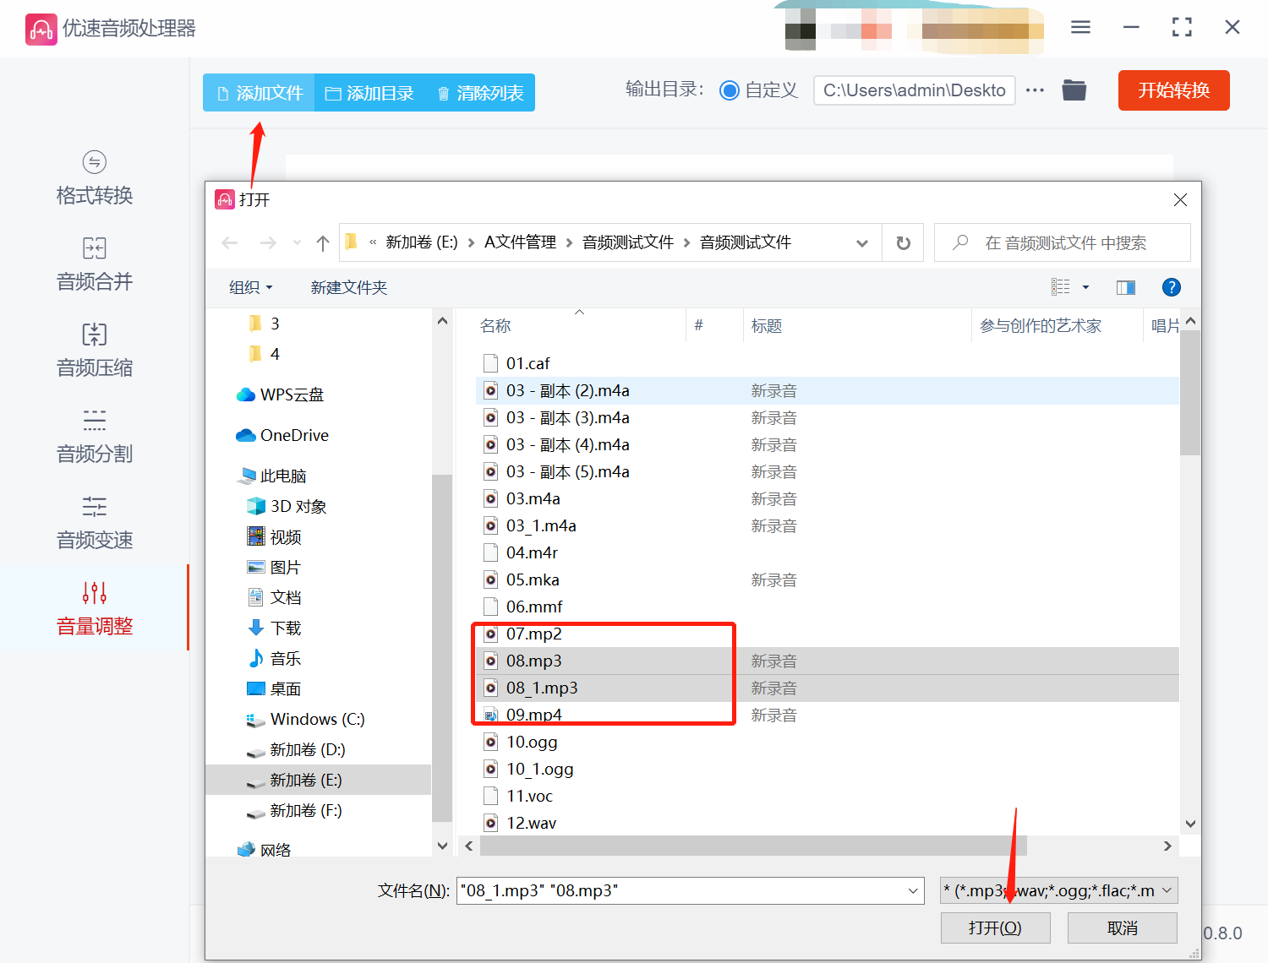Image resolution: width=1268 pixels, height=963 pixels.
Task: Click 清除列表 to clear the list
Action: (480, 93)
